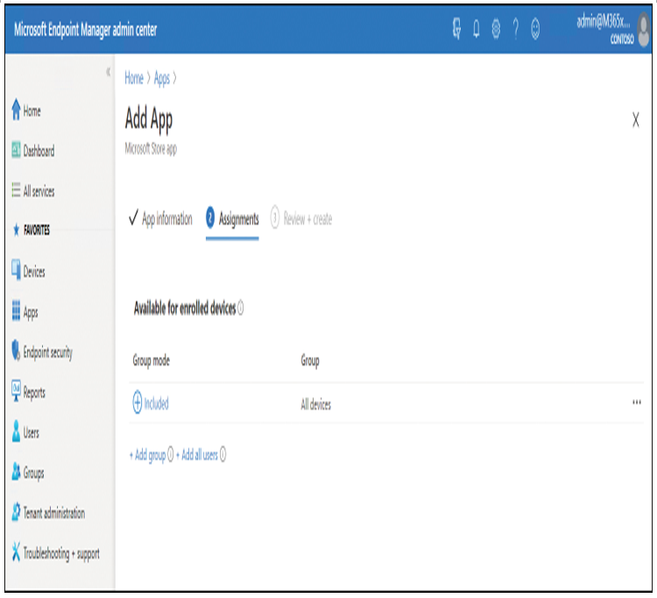657x598 pixels.
Task: Click the Microsoft Endpoint Manager admin center title
Action: [x=86, y=30]
